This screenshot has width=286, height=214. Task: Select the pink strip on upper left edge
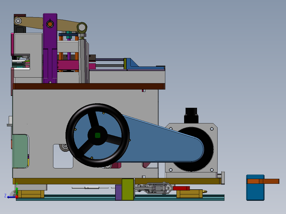coord(12,44)
